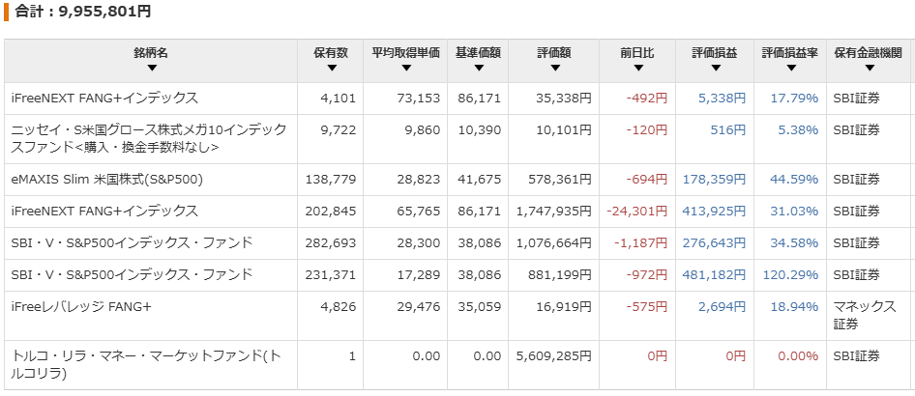
Task: Sort by 保有数 column arrow
Action: 332,69
